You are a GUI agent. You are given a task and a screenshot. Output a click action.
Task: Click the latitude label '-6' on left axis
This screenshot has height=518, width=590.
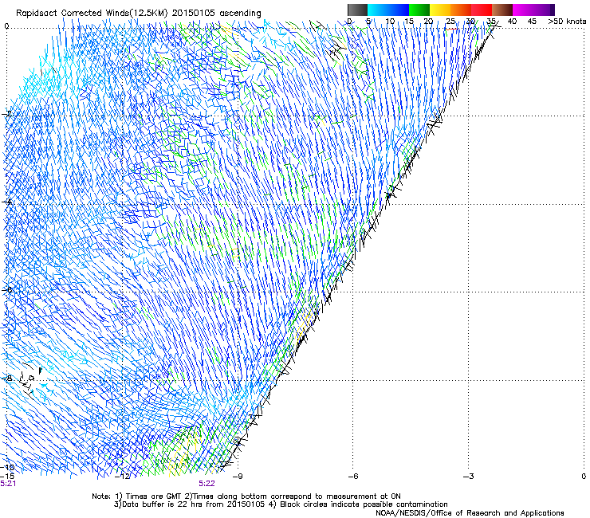(x=6, y=290)
